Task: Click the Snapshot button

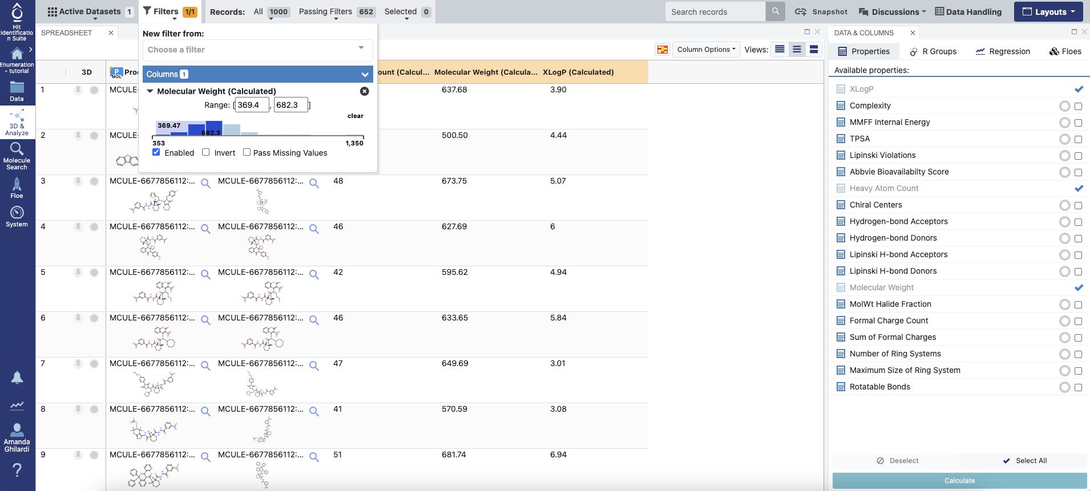Action: click(x=821, y=11)
